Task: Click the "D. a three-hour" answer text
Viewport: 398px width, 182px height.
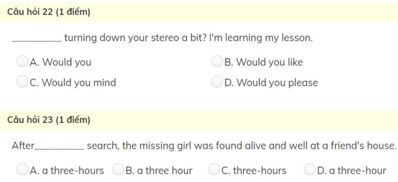Action: pos(352,171)
